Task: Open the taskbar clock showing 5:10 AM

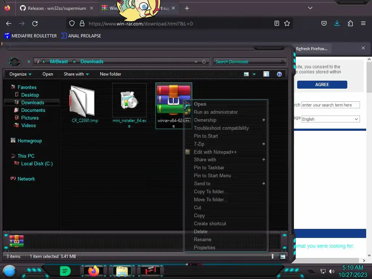Action: tap(352, 271)
